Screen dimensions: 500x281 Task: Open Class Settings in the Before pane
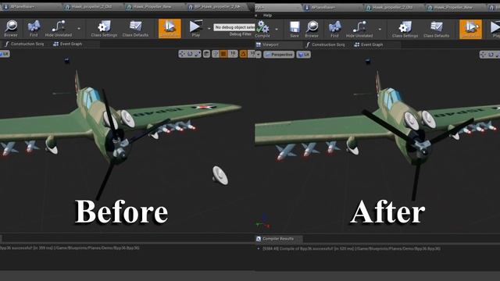104,28
